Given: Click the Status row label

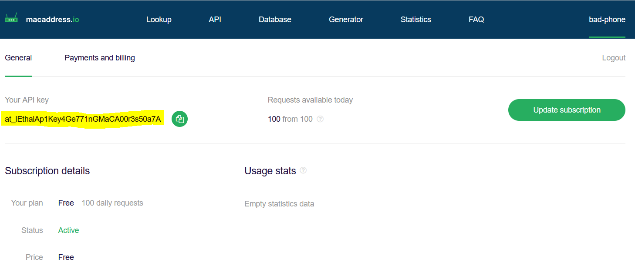Looking at the screenshot, I should [32, 230].
